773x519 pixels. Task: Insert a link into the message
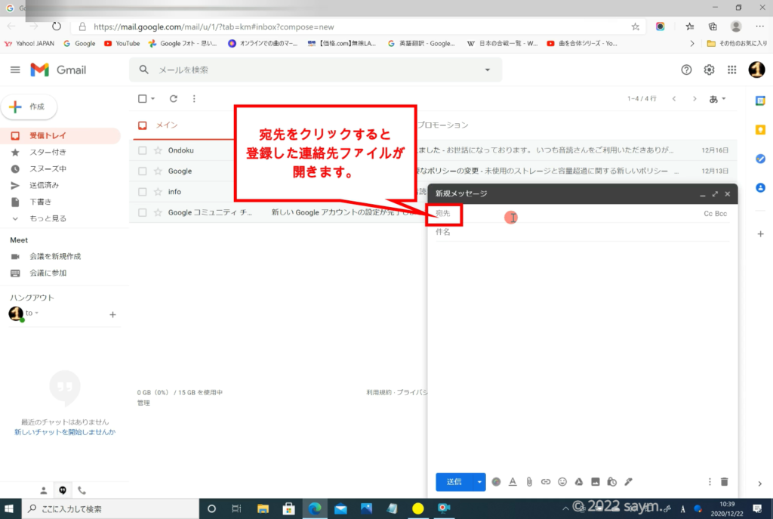coord(546,481)
